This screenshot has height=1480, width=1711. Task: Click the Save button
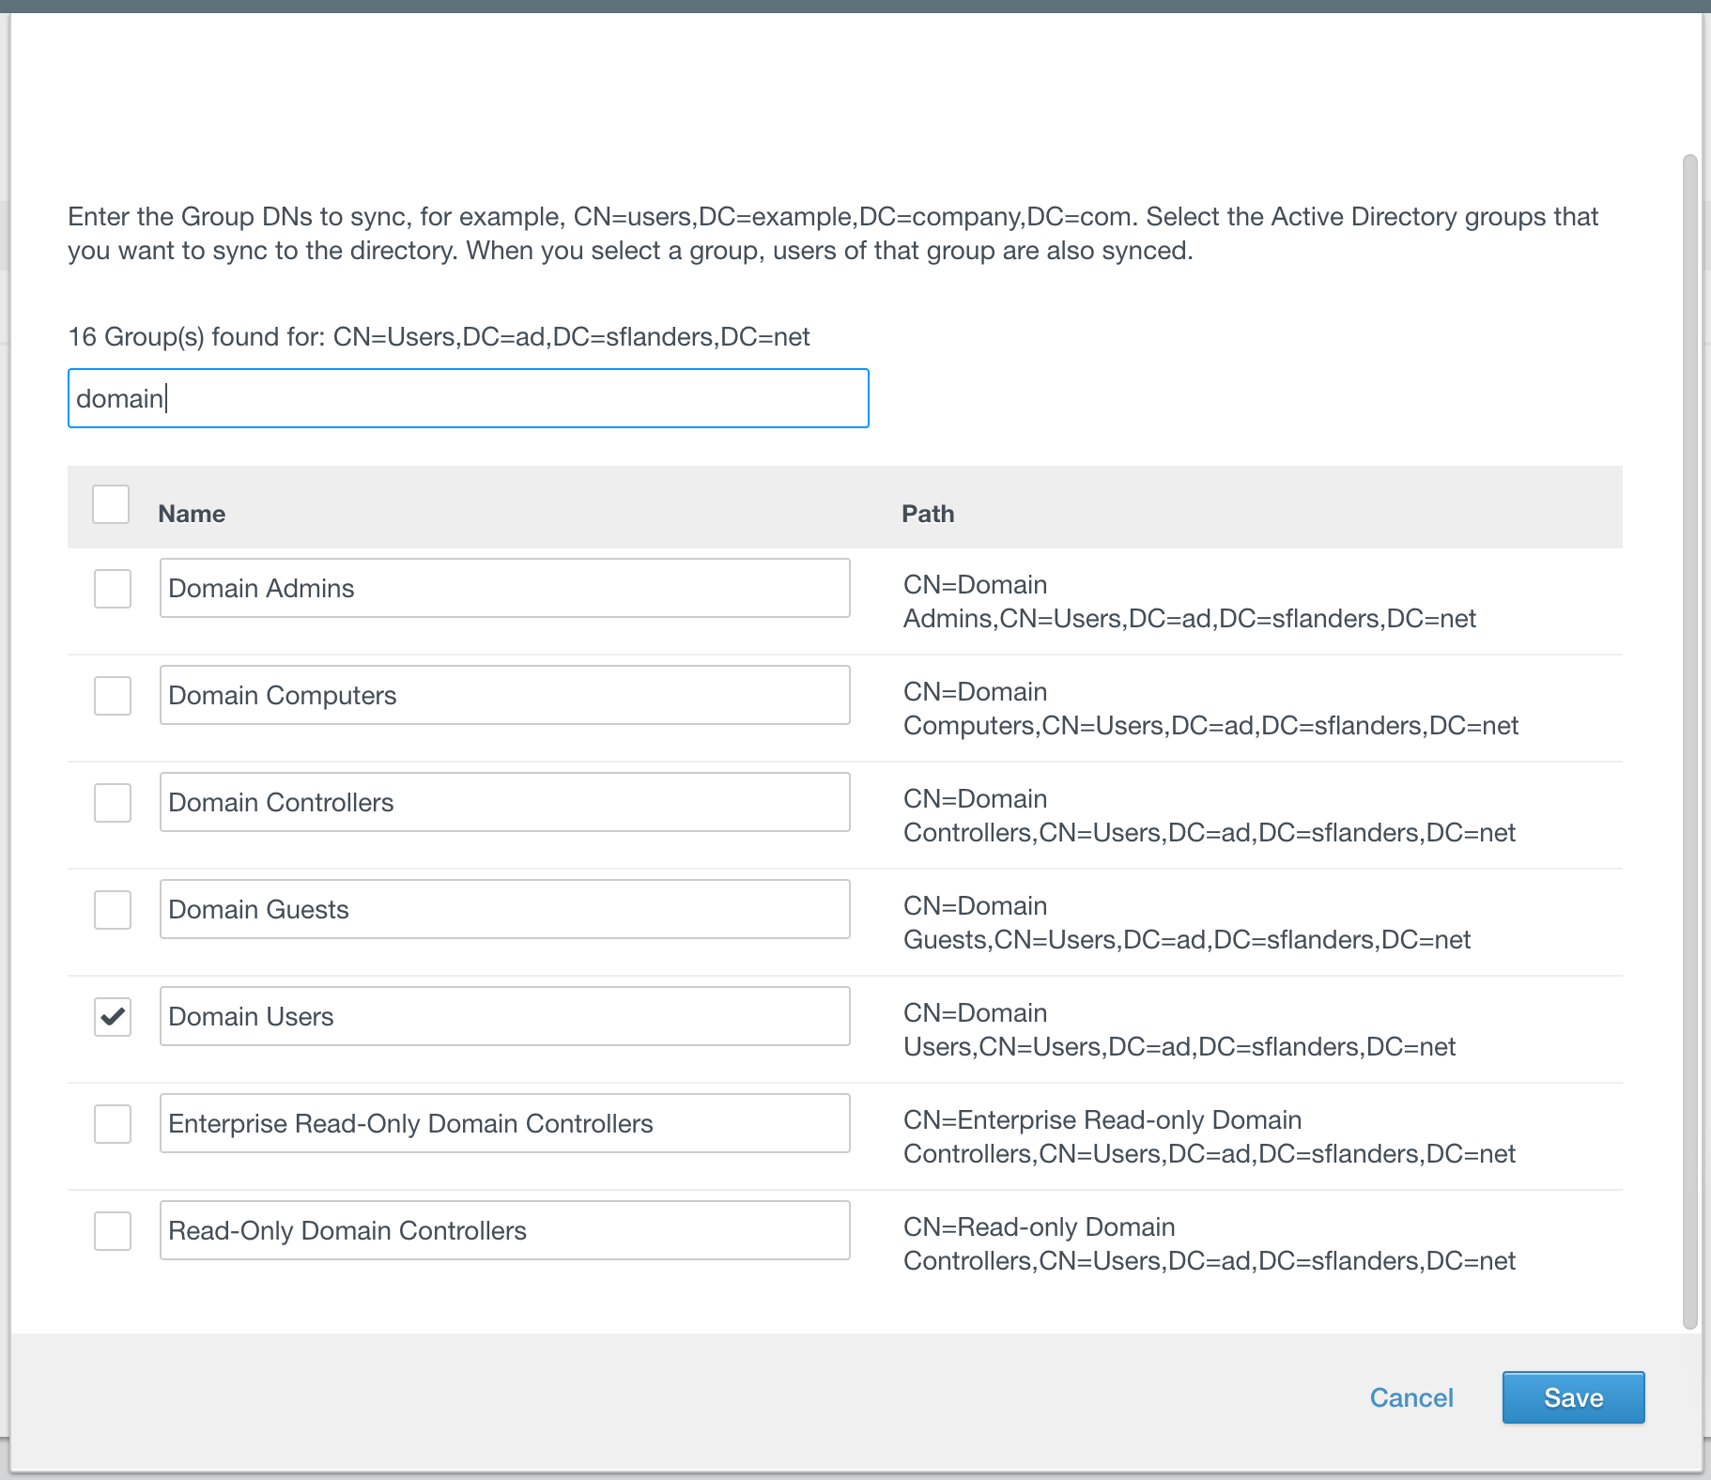(x=1573, y=1397)
